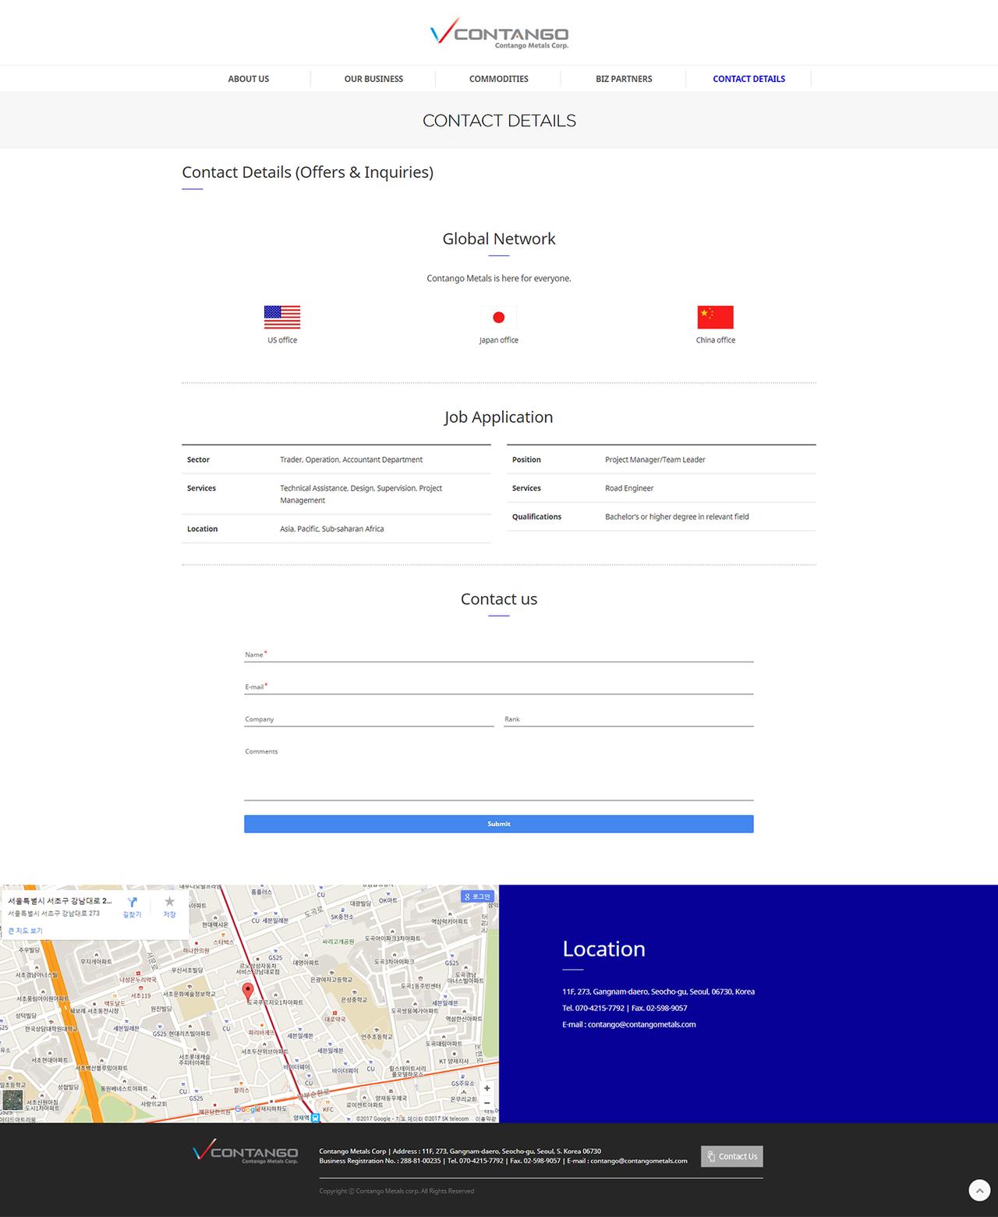
Task: Open the About Us menu
Action: click(x=249, y=79)
